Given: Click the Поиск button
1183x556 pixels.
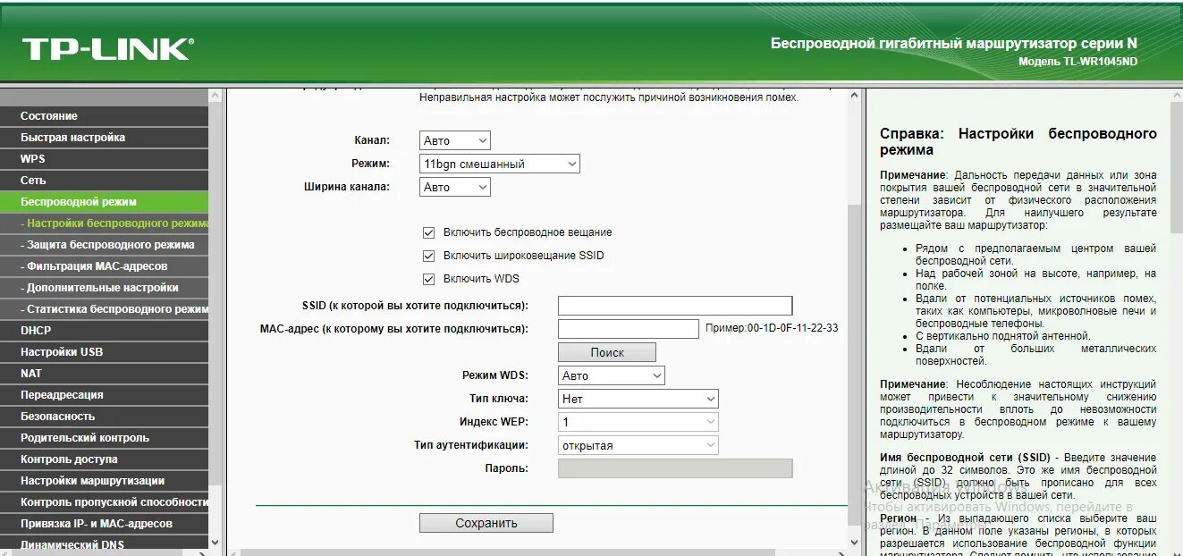Looking at the screenshot, I should coord(607,352).
